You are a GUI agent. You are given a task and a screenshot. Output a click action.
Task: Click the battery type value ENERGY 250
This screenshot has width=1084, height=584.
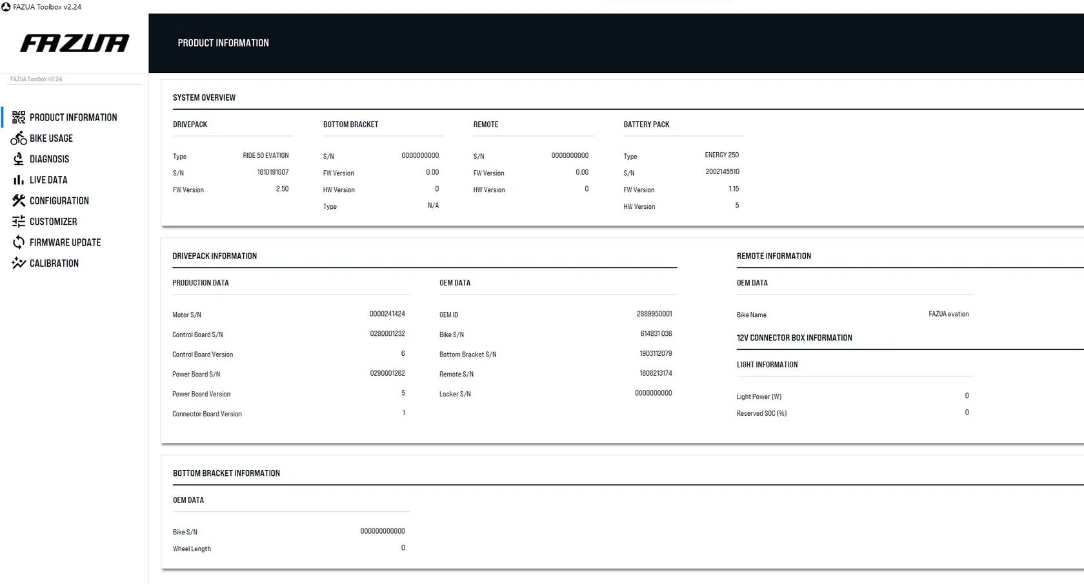pyautogui.click(x=721, y=155)
